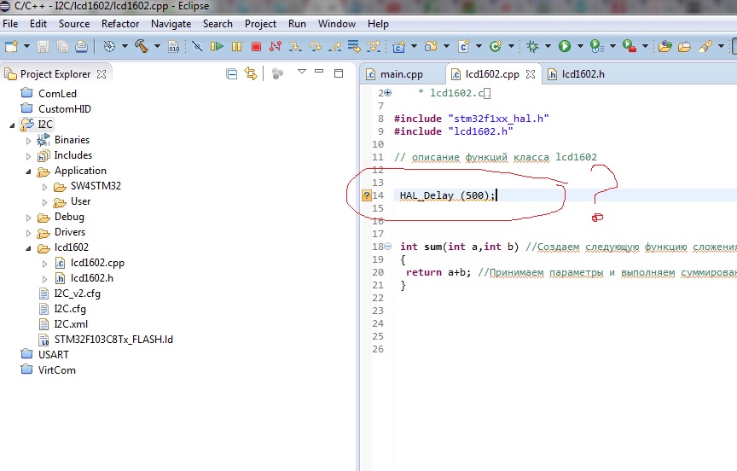Click the Print icon in toolbar

click(83, 46)
